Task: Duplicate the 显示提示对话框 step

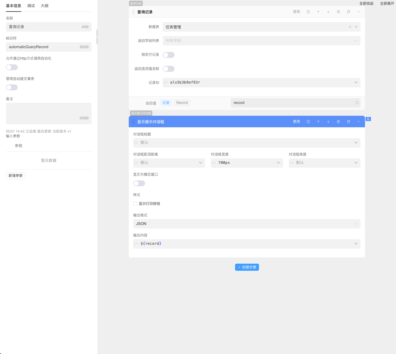Action: (348, 122)
